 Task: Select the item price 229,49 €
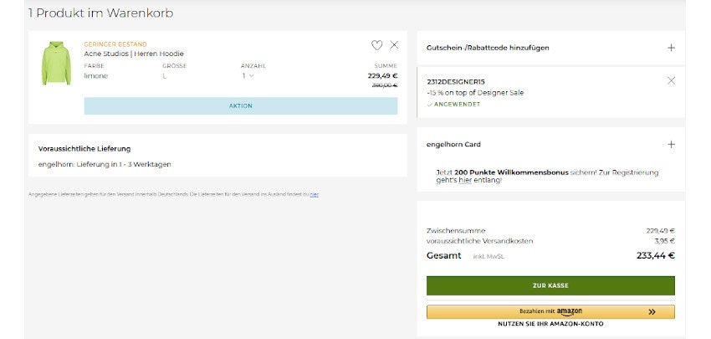pyautogui.click(x=383, y=76)
